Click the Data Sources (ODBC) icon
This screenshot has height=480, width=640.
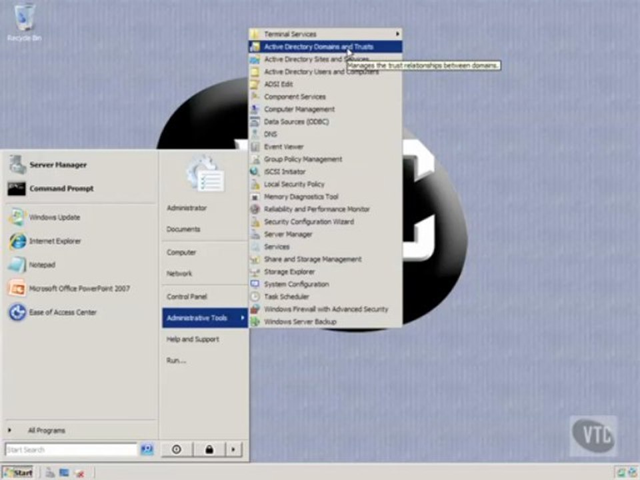(255, 121)
